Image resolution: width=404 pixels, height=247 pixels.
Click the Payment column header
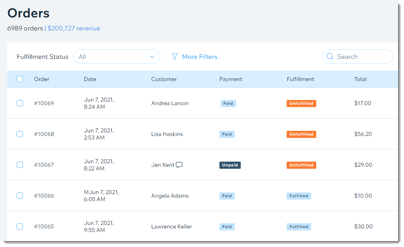tap(231, 79)
